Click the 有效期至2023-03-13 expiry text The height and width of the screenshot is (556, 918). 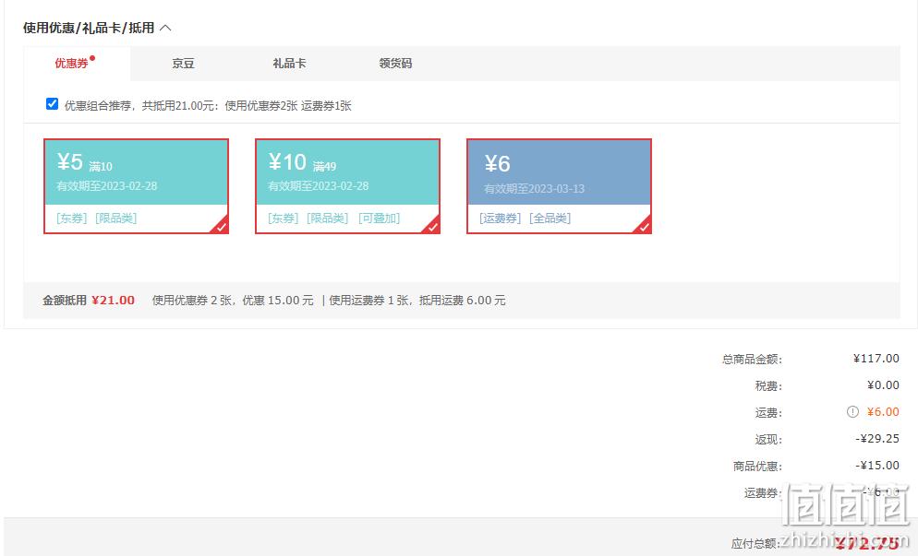pyautogui.click(x=534, y=189)
